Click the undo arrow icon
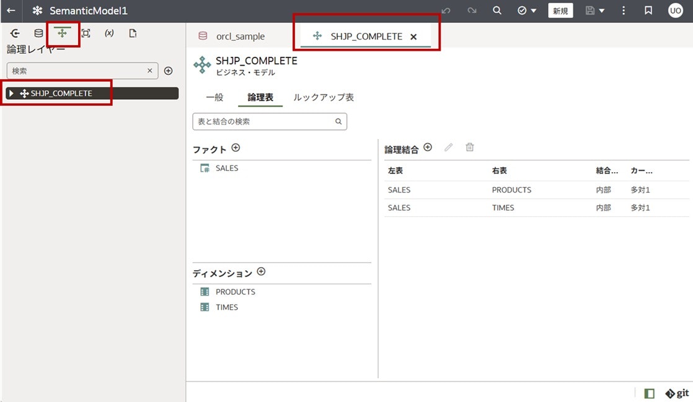The height and width of the screenshot is (402, 693). click(446, 11)
